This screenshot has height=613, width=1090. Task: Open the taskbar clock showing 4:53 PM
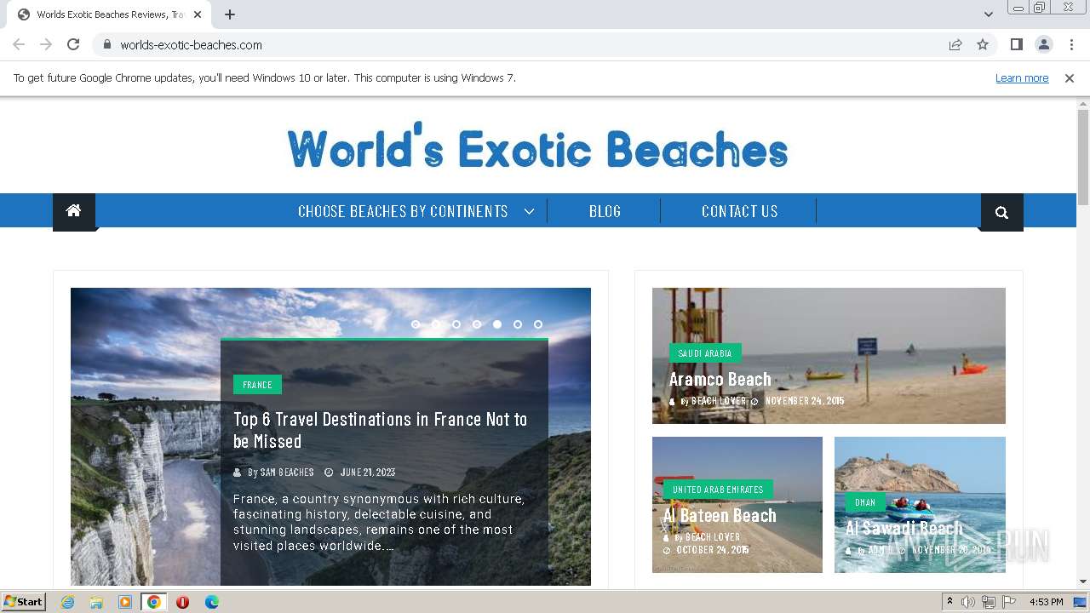[1047, 602]
